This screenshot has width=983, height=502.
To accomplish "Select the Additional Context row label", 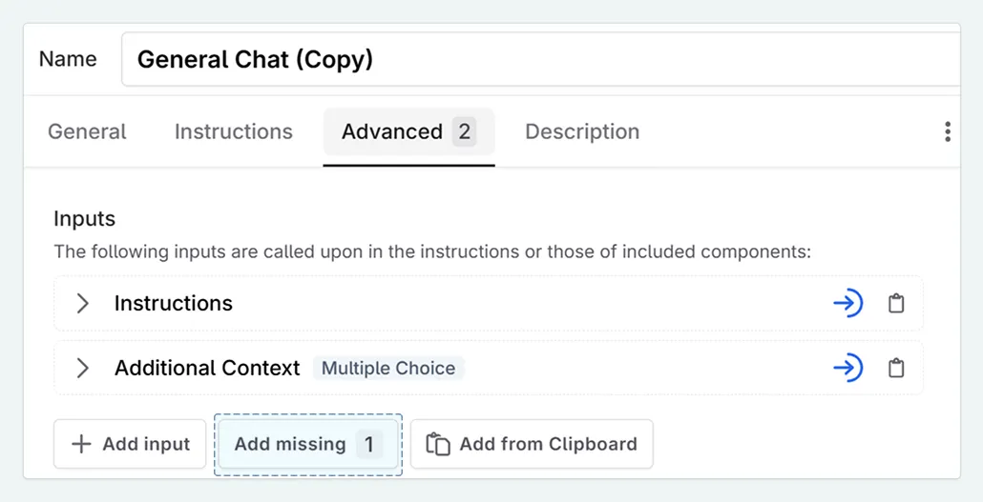I will [x=207, y=368].
